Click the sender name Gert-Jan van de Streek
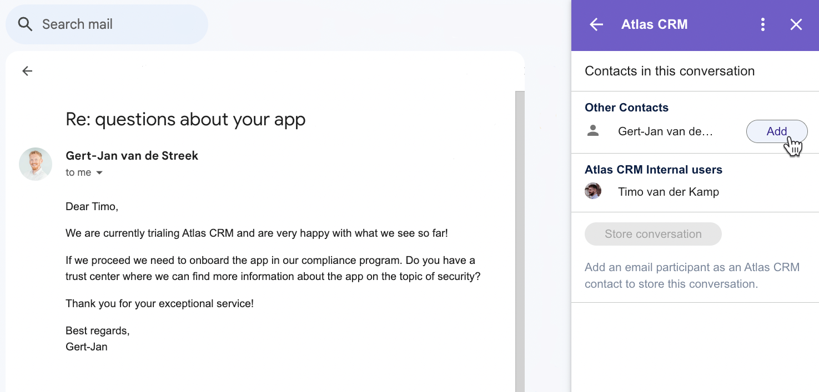The height and width of the screenshot is (392, 819). [x=132, y=156]
